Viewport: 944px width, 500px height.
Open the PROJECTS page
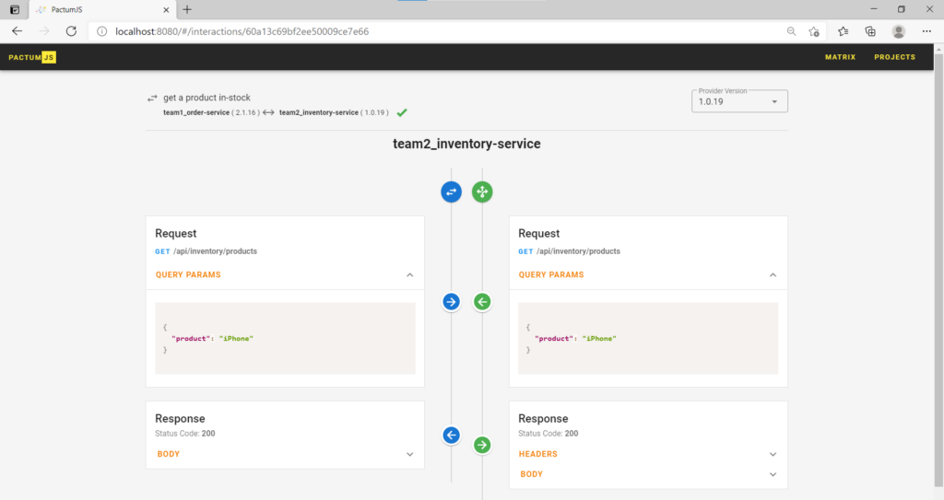894,57
